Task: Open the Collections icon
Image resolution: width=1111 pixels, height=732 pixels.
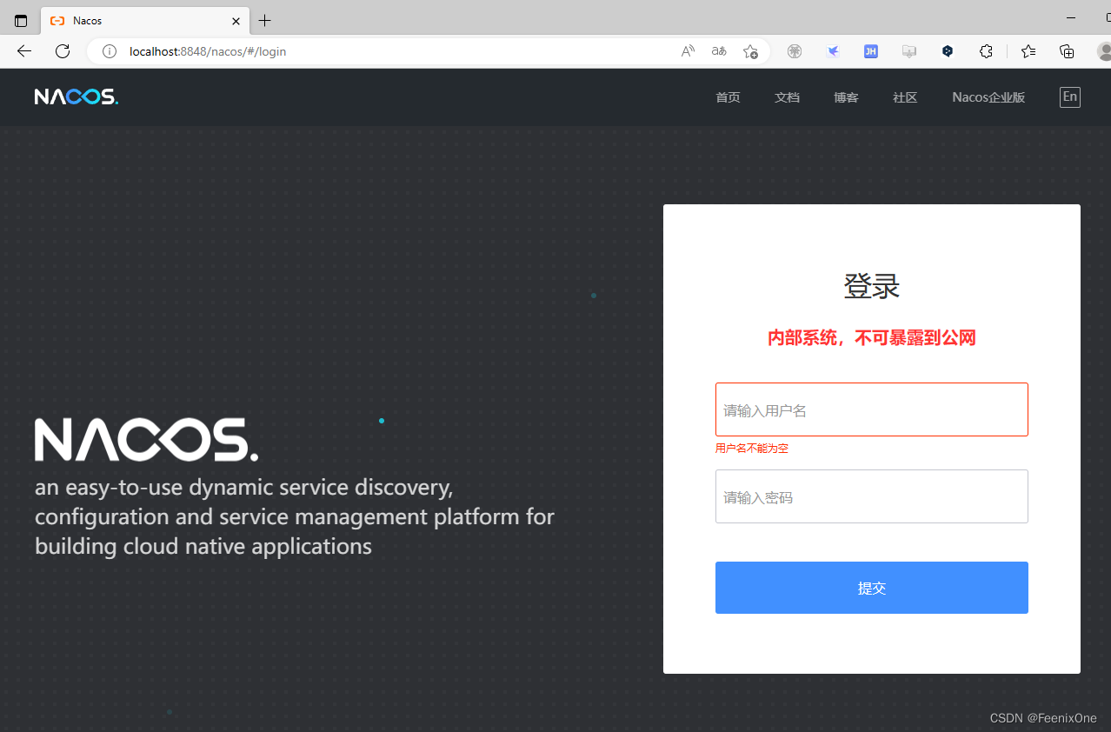Action: [1067, 51]
